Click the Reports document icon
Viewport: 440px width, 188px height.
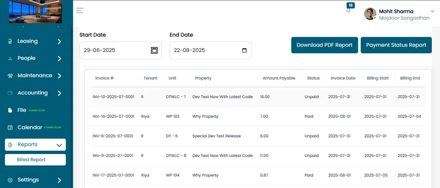point(10,145)
